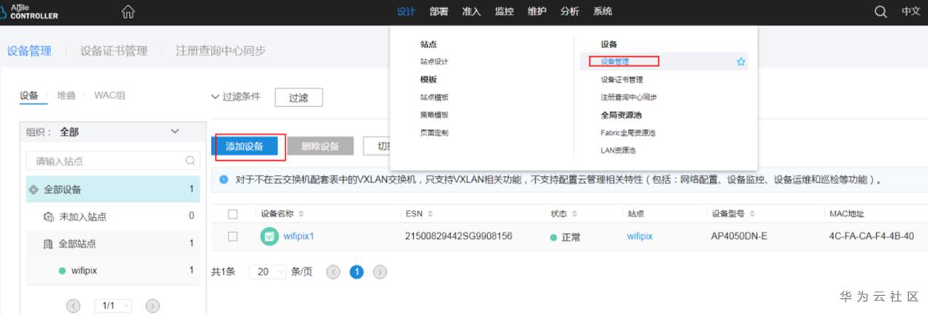Go to previous page in device table
Viewport: 928px width, 315px height.
tap(333, 271)
